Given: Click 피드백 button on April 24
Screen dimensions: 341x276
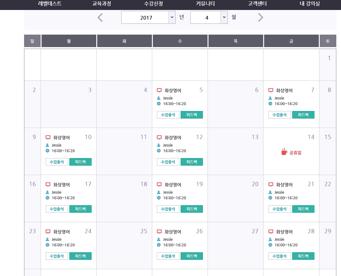Looking at the screenshot, I should point(80,256).
